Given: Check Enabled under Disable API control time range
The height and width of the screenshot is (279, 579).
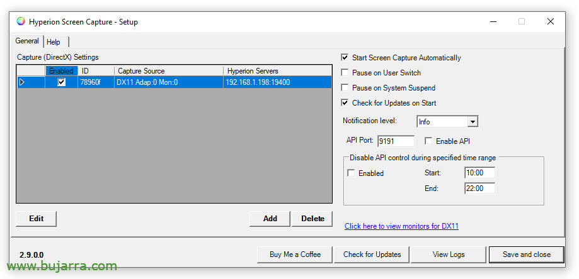Looking at the screenshot, I should coord(351,173).
